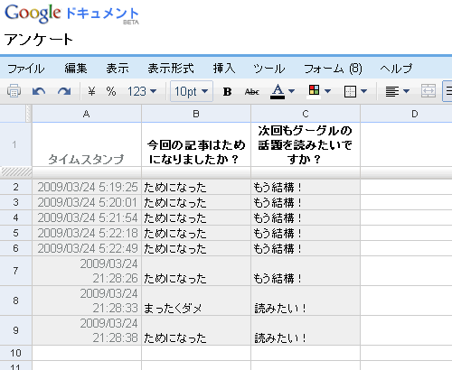Format as percent
Screen dimensions: 452x370
point(111,91)
